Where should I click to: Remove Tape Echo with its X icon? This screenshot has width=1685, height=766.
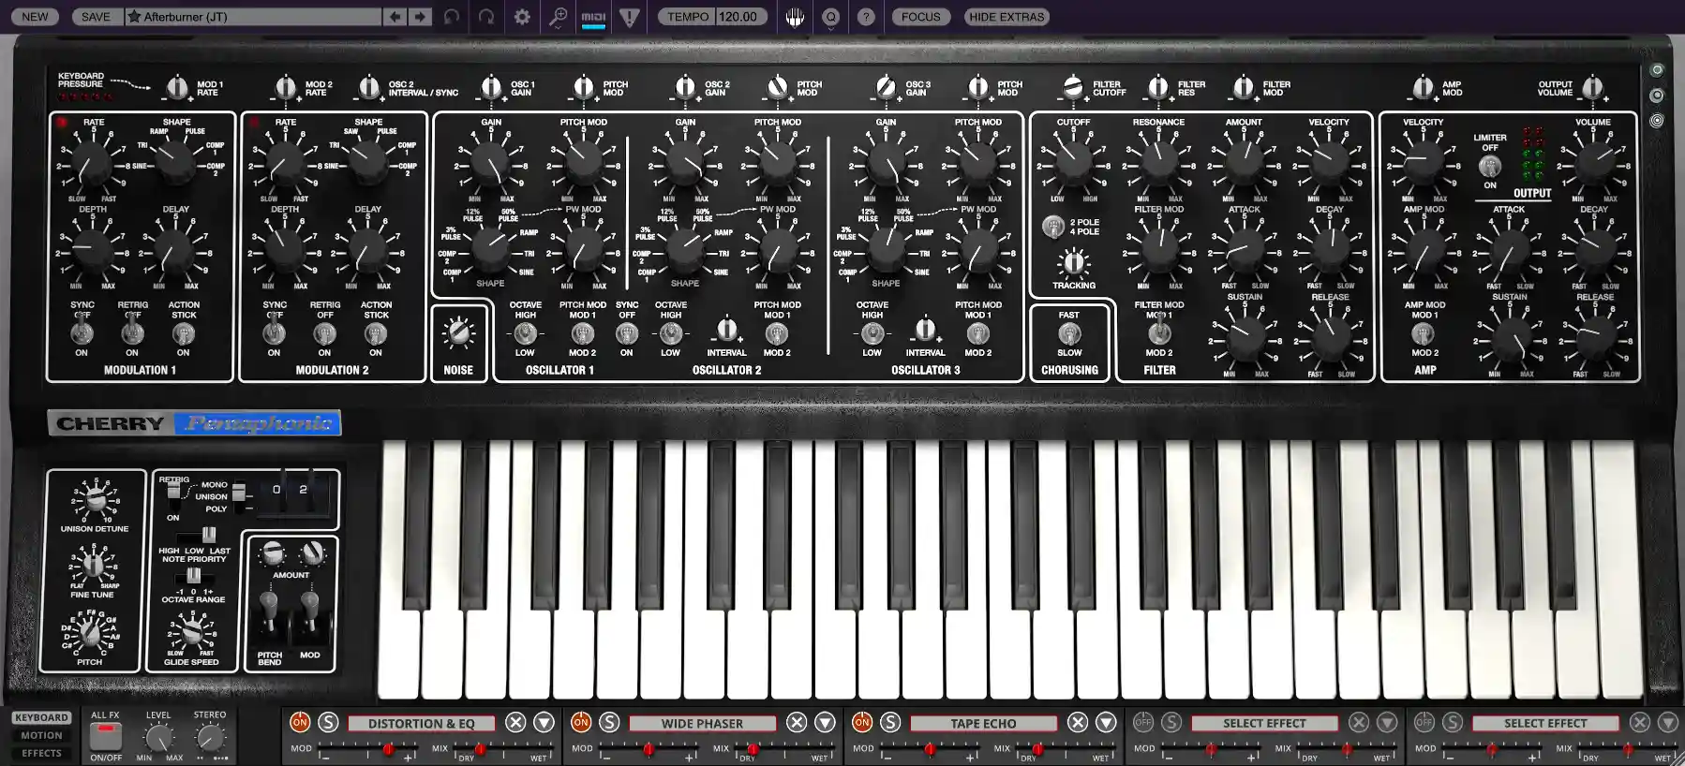click(1078, 722)
